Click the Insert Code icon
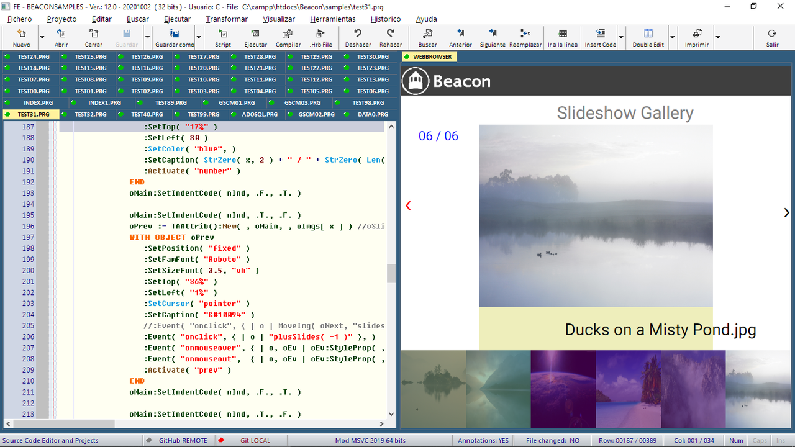Image resolution: width=795 pixels, height=447 pixels. point(601,34)
